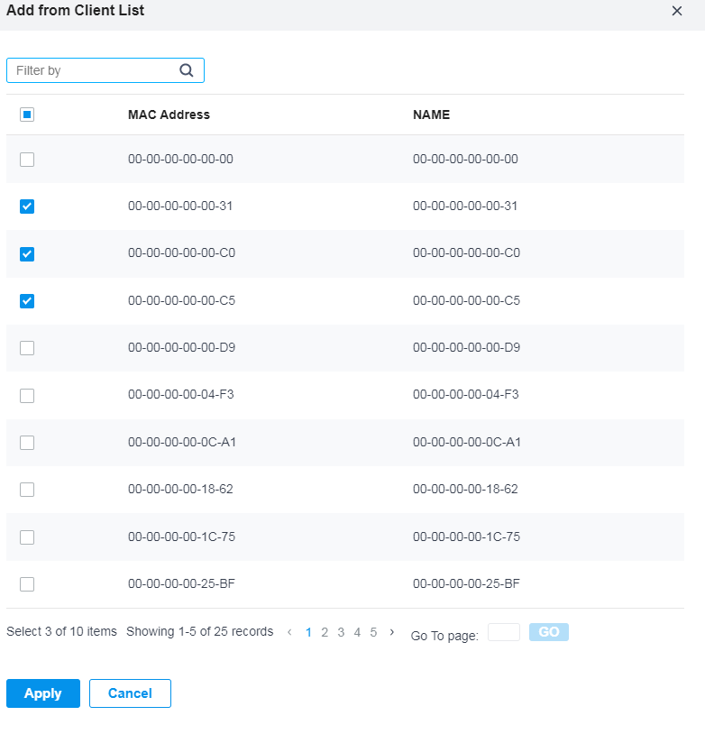Check the box for 00-00-00-00-1C-75

pyautogui.click(x=27, y=537)
